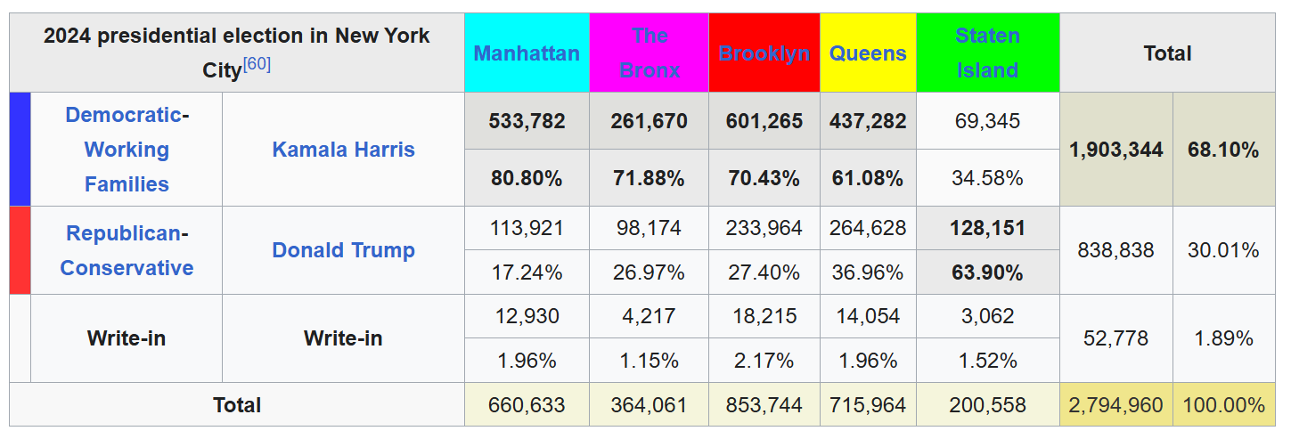
Task: Open the Manhattan borough link
Action: [527, 53]
